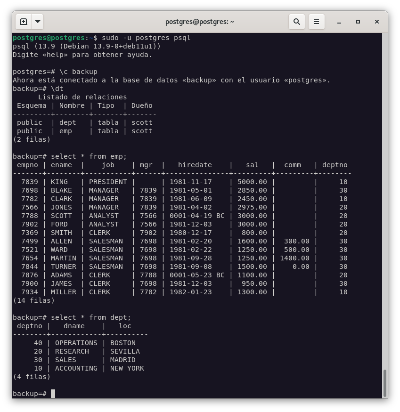Click the PRESIDENT job value
This screenshot has width=400, height=412.
(108, 182)
